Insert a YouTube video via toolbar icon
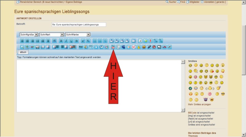Screen dimensions: 246x137 (x=113, y=47)
